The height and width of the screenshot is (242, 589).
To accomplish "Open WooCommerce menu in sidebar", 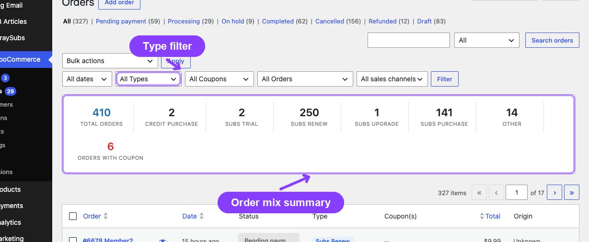I will (x=24, y=60).
